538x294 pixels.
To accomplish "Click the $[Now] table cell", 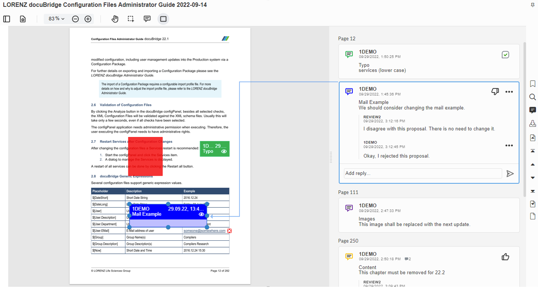I will coord(108,251).
